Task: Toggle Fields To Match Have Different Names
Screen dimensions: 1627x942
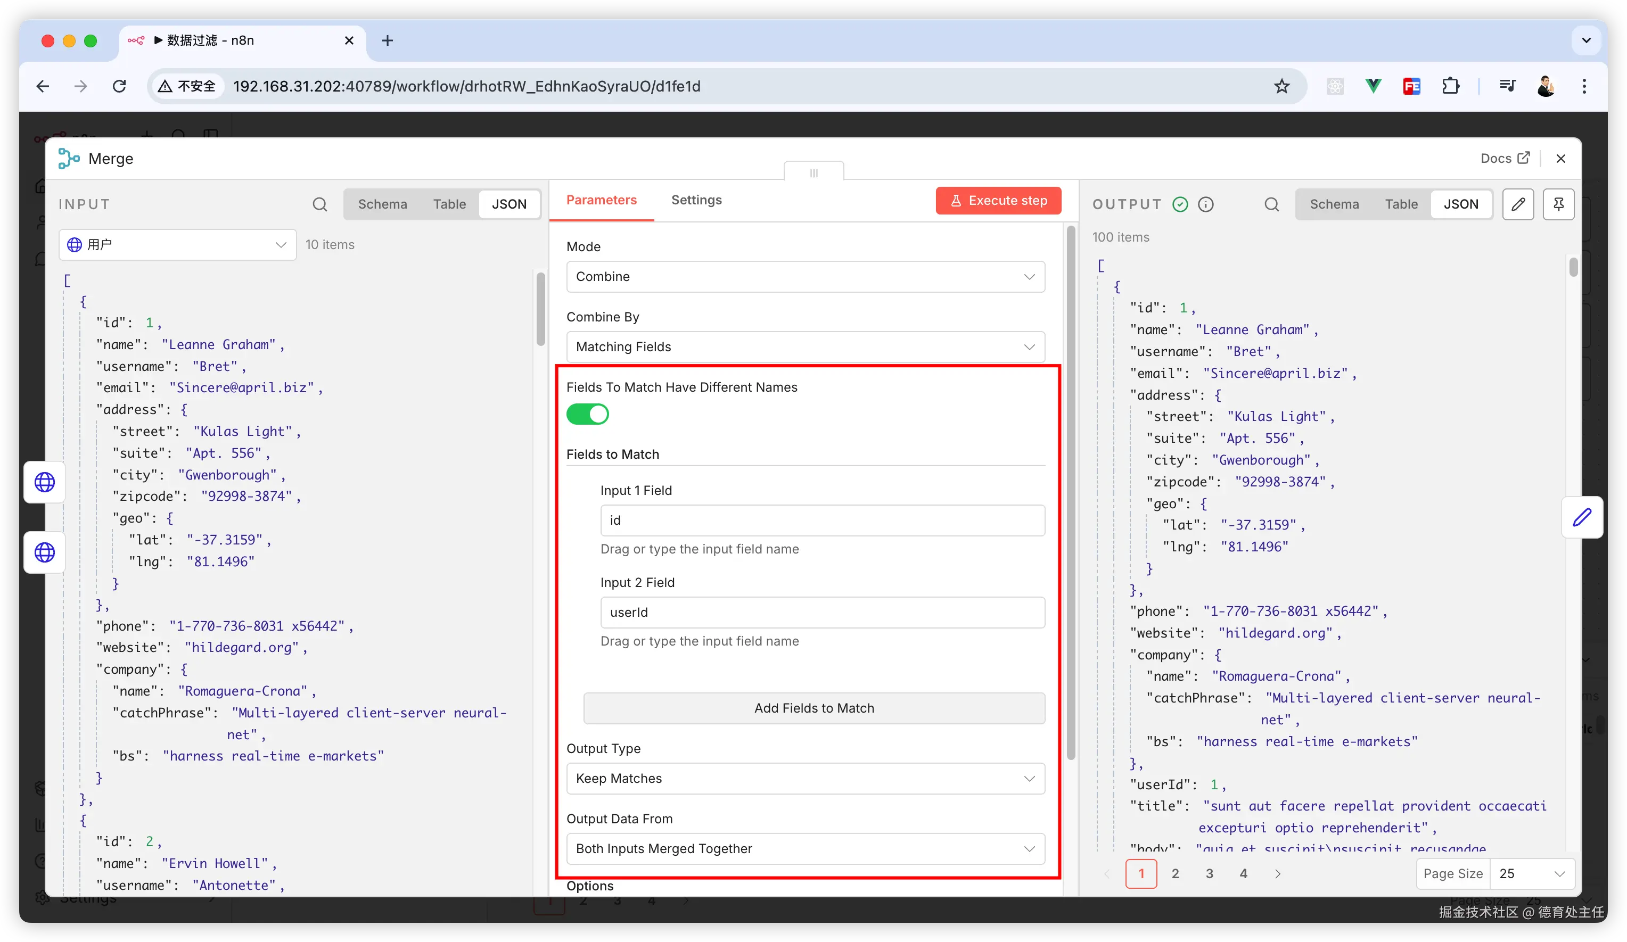Action: pyautogui.click(x=587, y=414)
